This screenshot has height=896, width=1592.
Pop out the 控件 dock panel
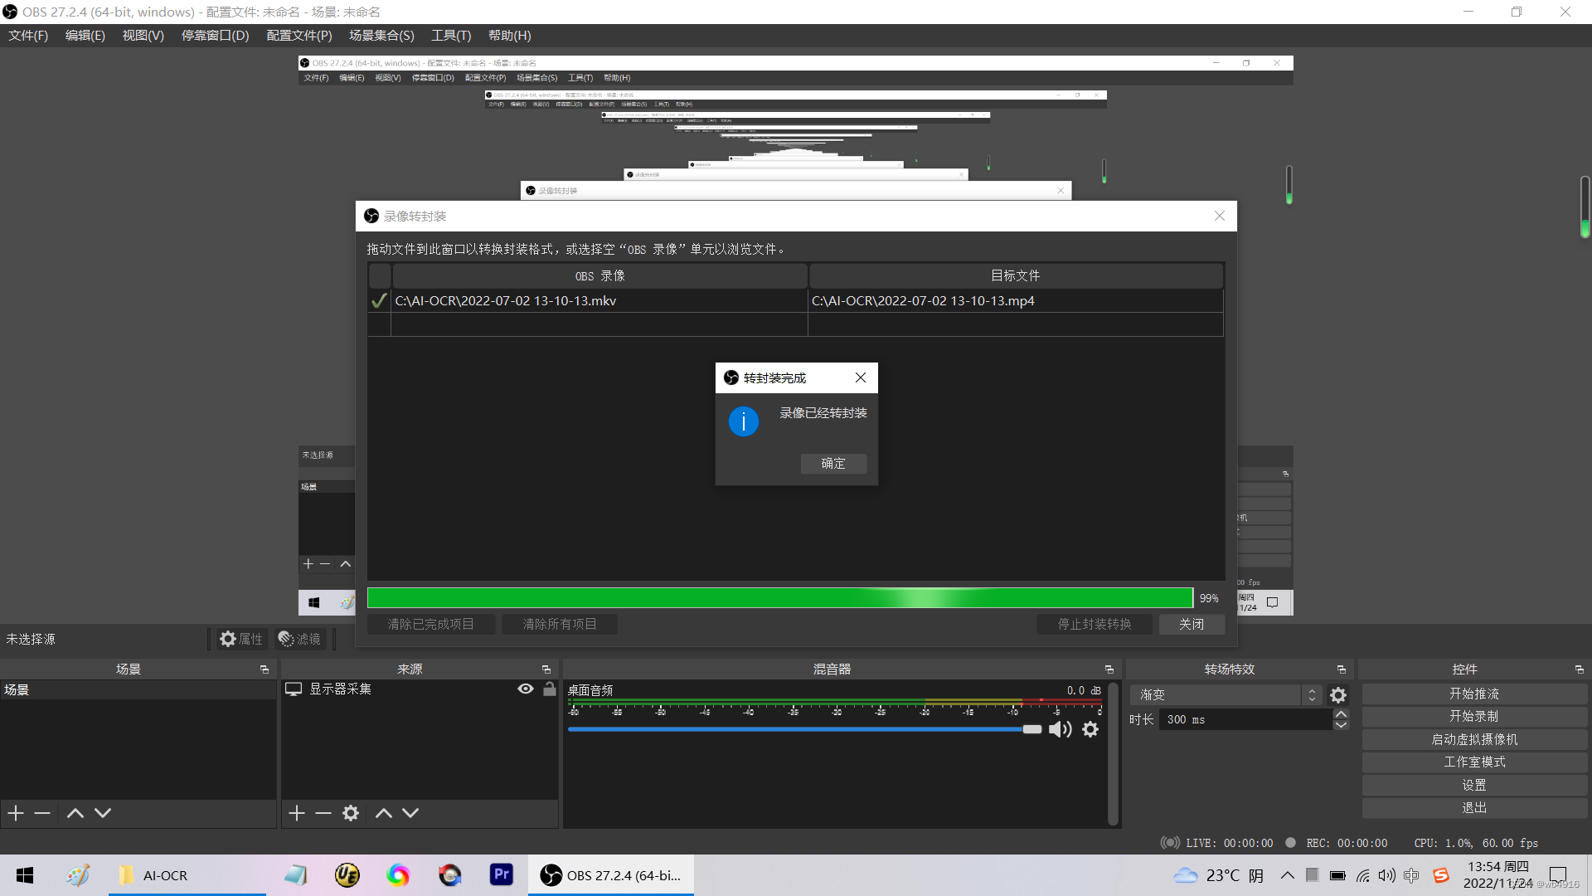tap(1579, 670)
